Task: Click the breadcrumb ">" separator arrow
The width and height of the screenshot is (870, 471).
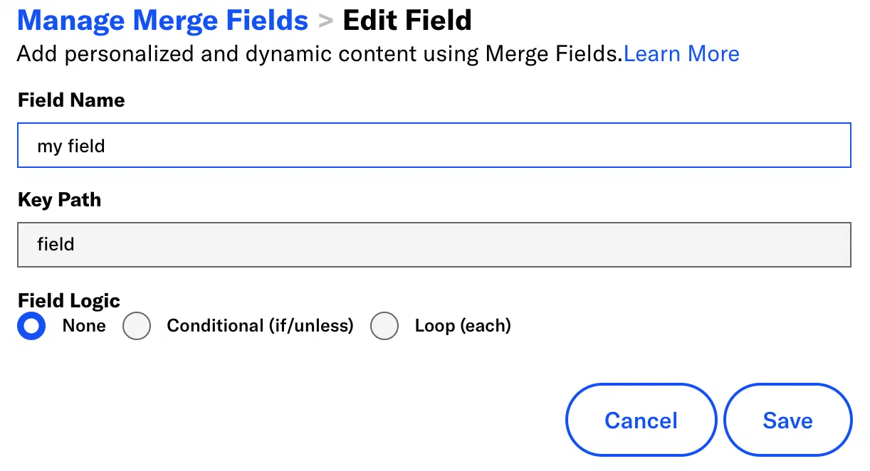Action: point(325,21)
